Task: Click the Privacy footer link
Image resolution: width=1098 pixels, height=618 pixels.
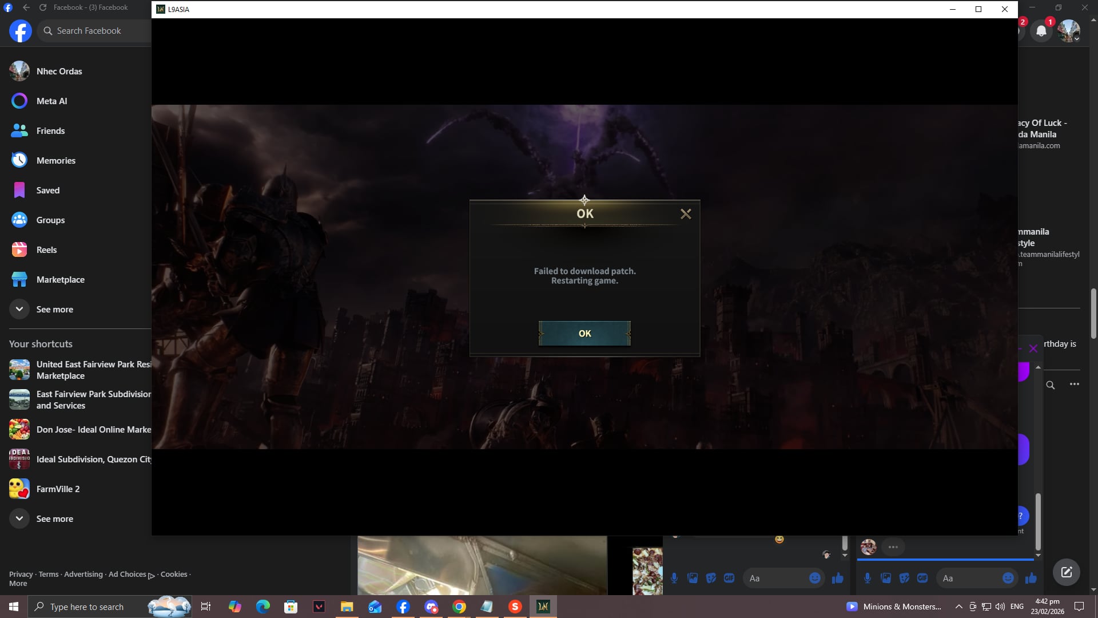Action: (x=21, y=575)
